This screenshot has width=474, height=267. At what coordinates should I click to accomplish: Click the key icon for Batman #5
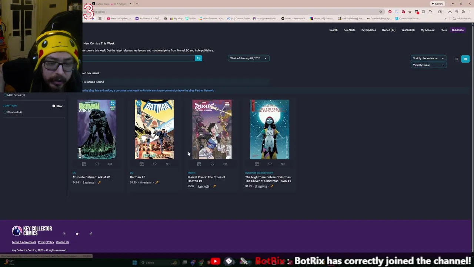point(157,182)
